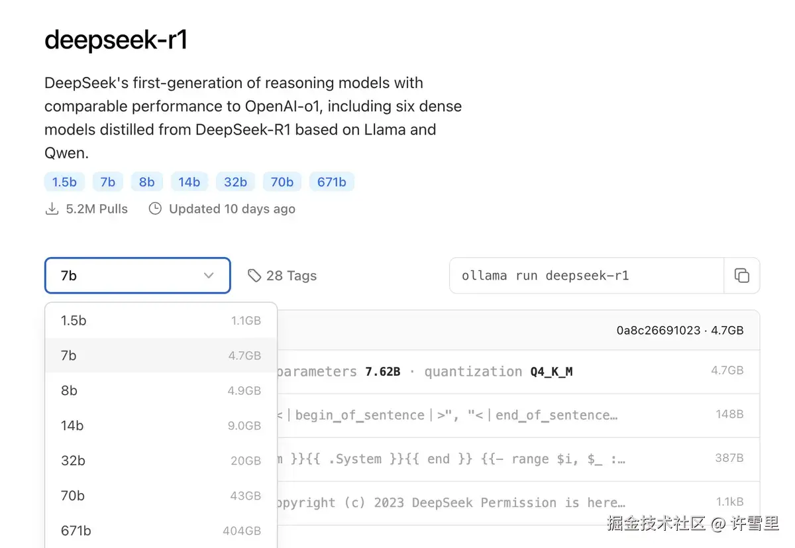795x548 pixels.
Task: Open the 28 Tags link
Action: click(282, 276)
